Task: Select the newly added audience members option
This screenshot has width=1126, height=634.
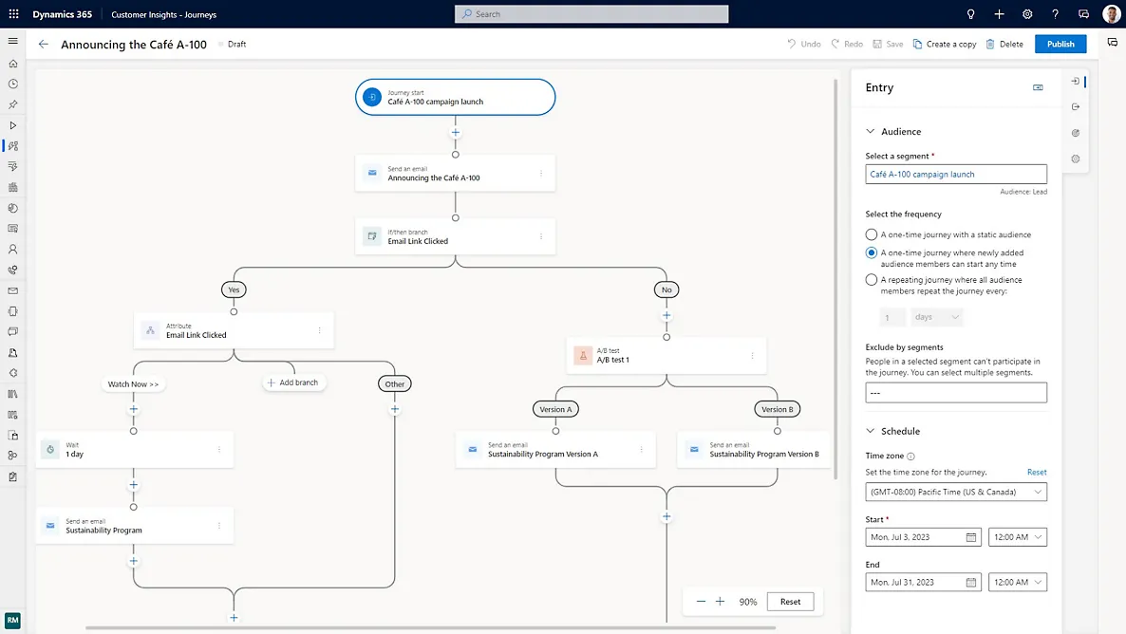Action: pos(872,252)
